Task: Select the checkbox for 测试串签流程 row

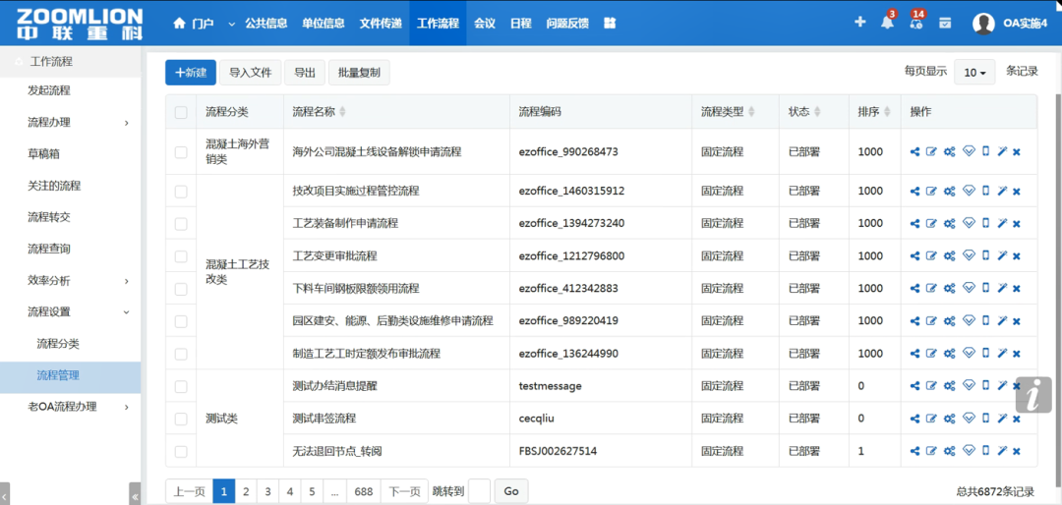Action: coord(181,419)
